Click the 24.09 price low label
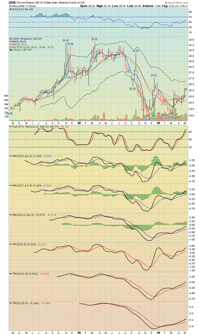 (170, 117)
